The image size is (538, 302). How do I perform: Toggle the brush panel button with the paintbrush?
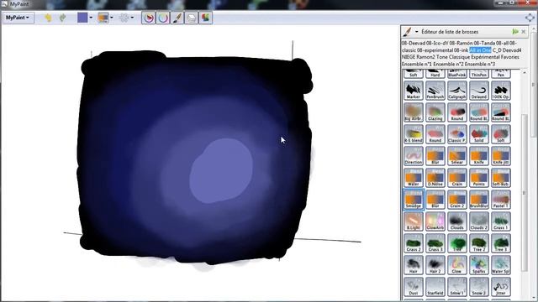(x=177, y=18)
